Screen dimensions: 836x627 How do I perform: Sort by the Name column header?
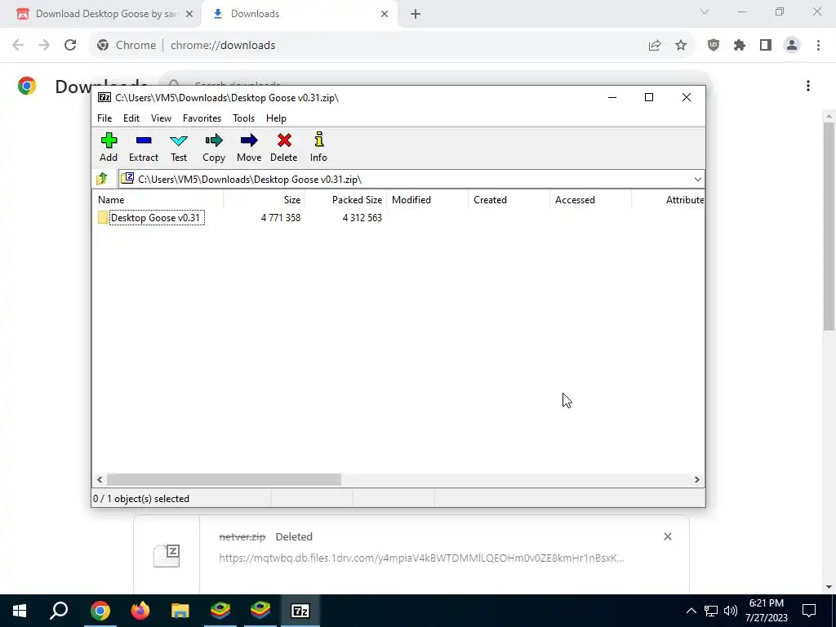click(x=159, y=200)
